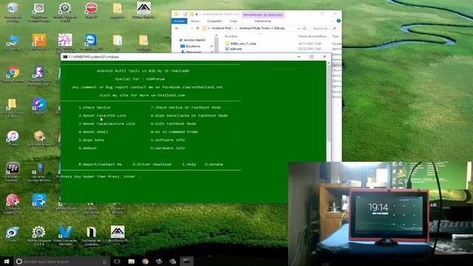This screenshot has height=266, width=473.
Task: Maximize the cmd.exe window
Action: tap(312, 57)
